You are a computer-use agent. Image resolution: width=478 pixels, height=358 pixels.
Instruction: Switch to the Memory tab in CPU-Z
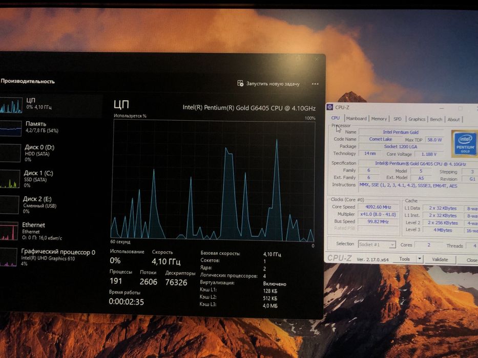pos(379,119)
